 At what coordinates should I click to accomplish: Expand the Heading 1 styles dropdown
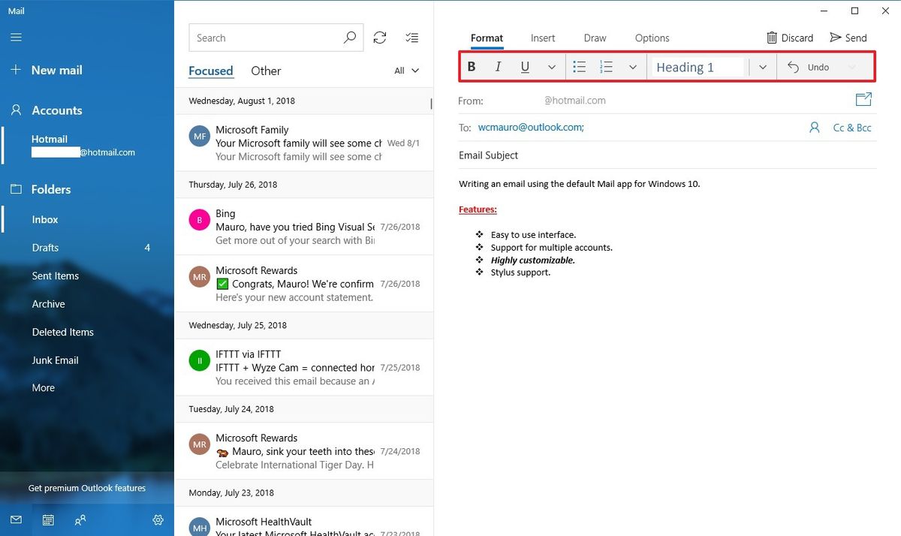[x=761, y=67]
